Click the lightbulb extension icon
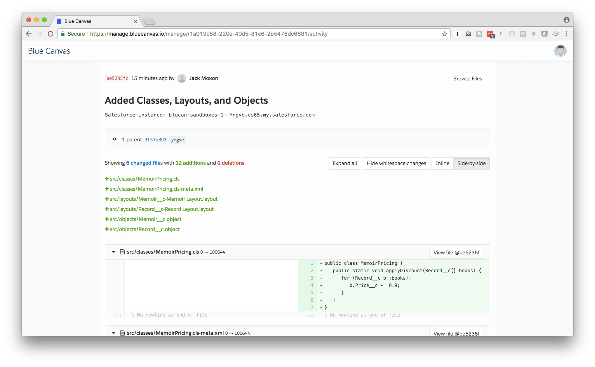 tap(534, 34)
